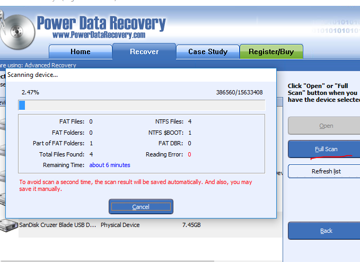Click the FAT DBR label
The image size is (360, 262).
pyautogui.click(x=171, y=143)
